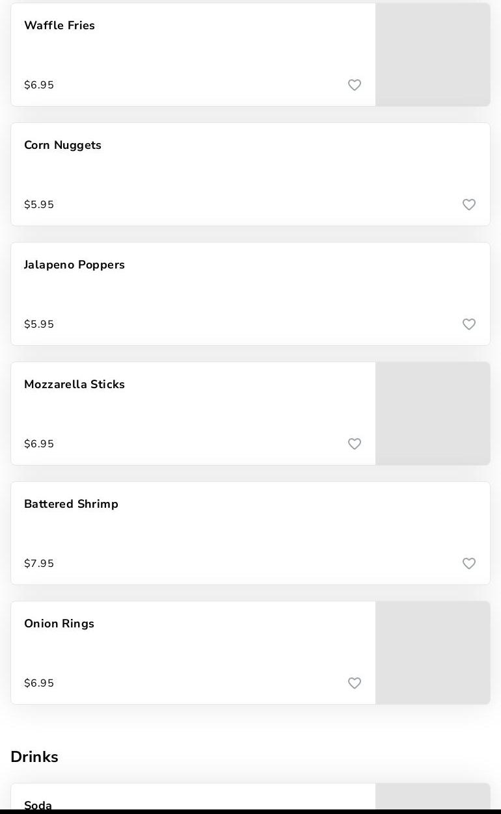Choose the Jalapeno Poppers item name
The width and height of the screenshot is (501, 814).
(x=74, y=265)
